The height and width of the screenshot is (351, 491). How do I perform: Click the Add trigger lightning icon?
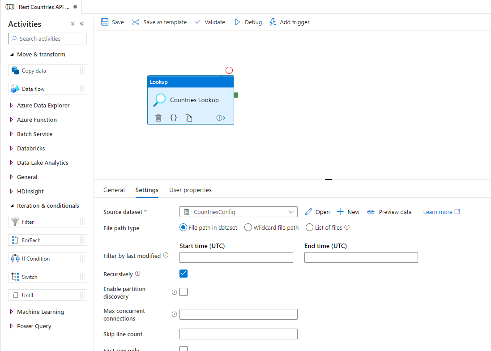click(x=273, y=22)
